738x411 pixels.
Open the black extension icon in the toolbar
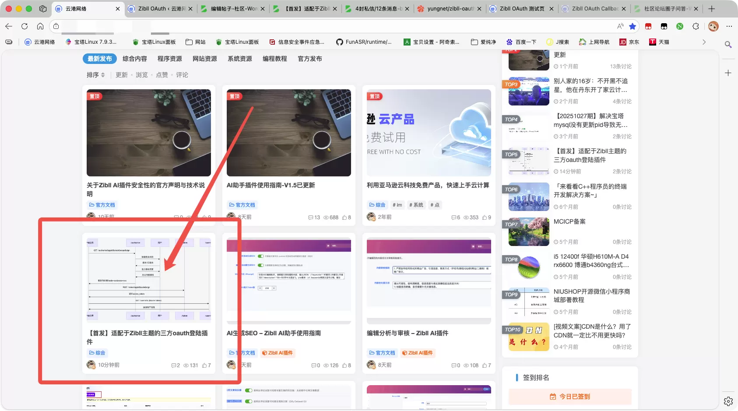coord(664,26)
